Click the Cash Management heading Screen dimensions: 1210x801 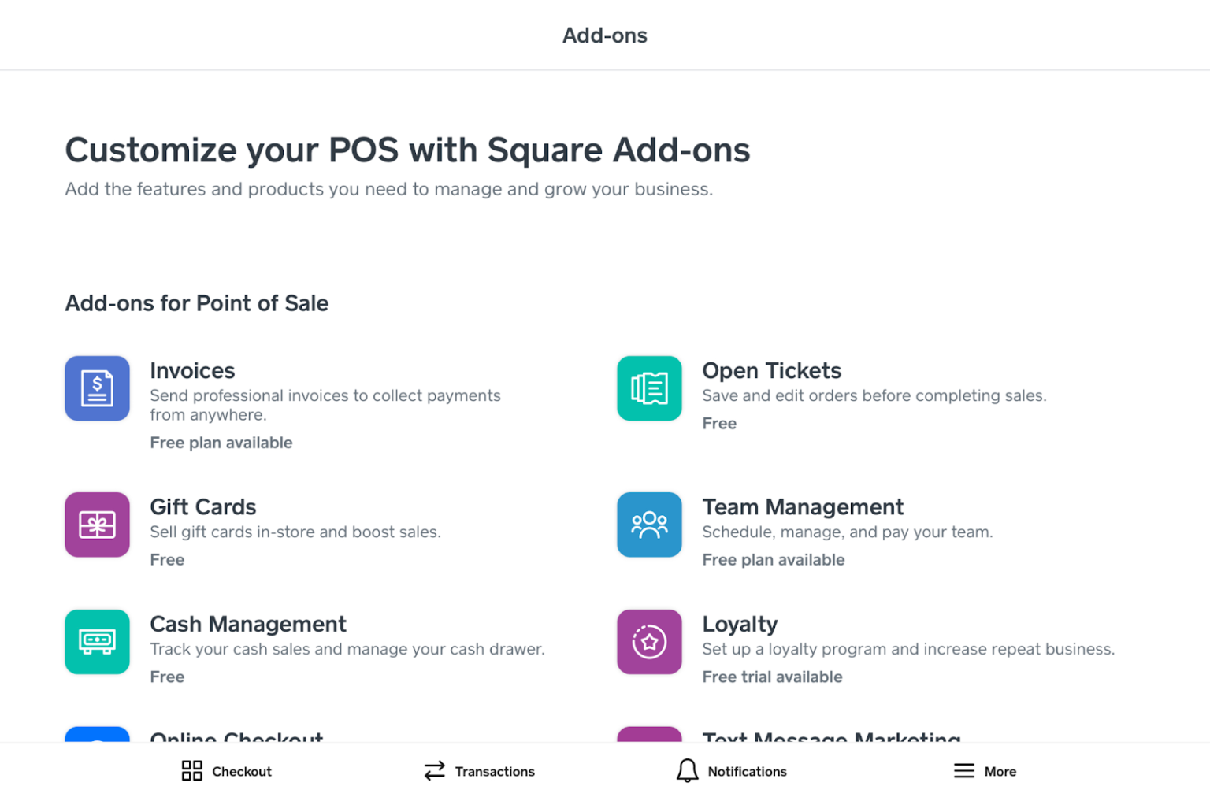(x=248, y=625)
